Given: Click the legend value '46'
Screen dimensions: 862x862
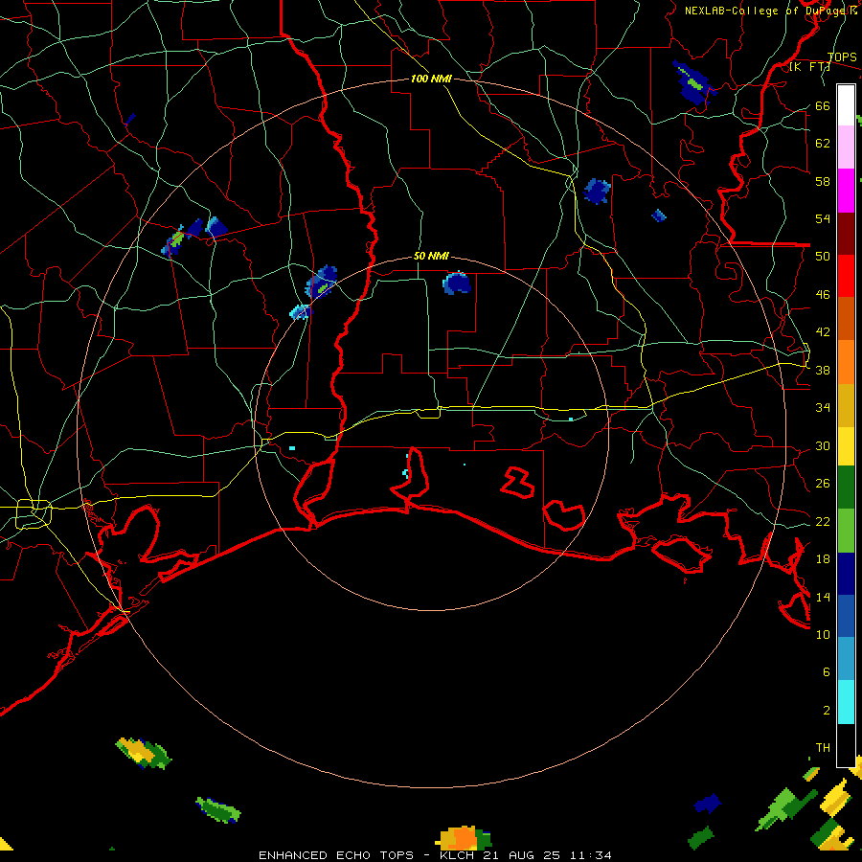Looking at the screenshot, I should tap(823, 295).
